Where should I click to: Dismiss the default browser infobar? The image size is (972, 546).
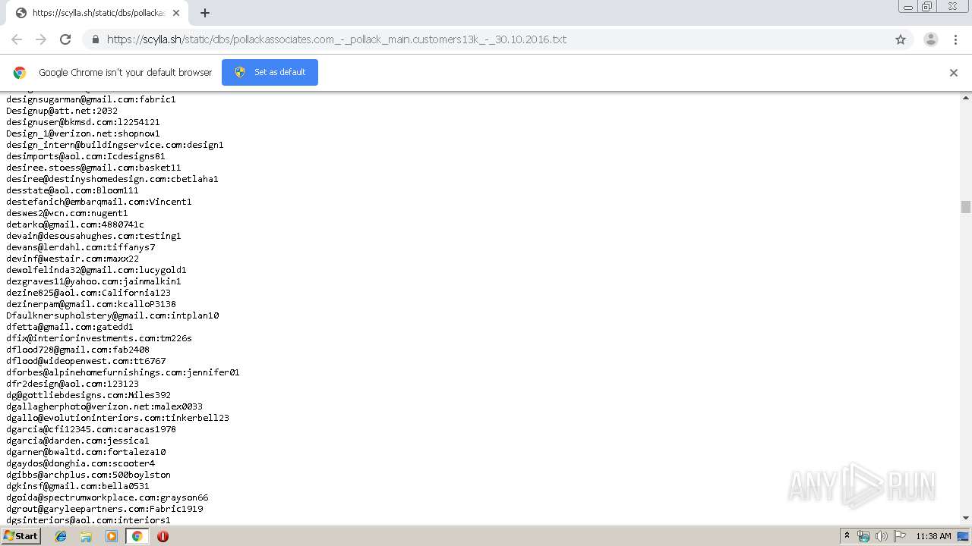(954, 73)
